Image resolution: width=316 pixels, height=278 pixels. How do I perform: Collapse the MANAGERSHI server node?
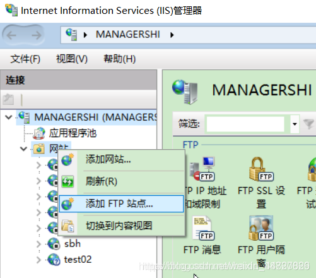click(x=9, y=117)
